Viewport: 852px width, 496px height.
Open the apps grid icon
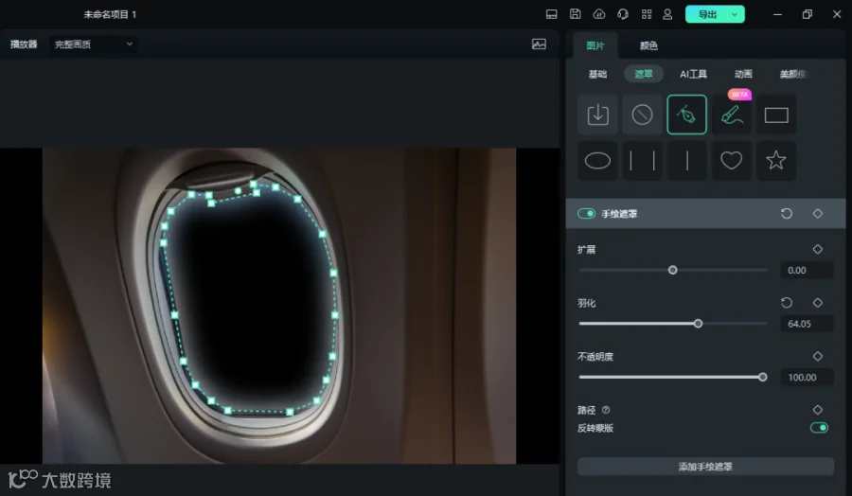[x=647, y=14]
